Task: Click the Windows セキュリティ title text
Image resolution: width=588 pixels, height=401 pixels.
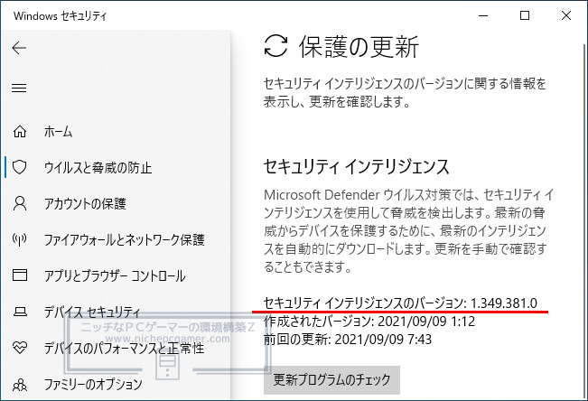Action: point(60,16)
